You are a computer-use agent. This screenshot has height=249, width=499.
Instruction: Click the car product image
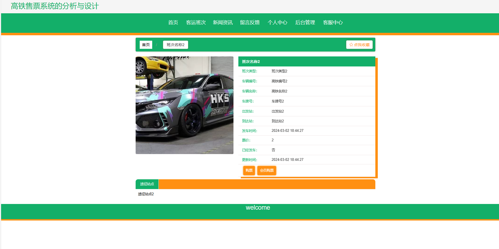(185, 105)
